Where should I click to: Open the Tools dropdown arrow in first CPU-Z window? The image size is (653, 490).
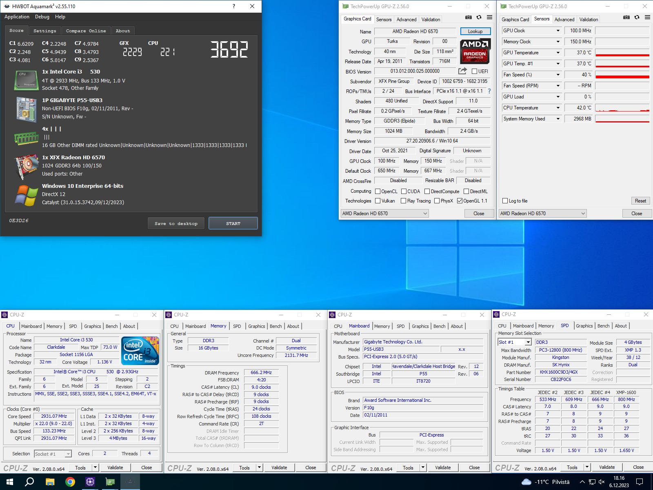(95, 468)
